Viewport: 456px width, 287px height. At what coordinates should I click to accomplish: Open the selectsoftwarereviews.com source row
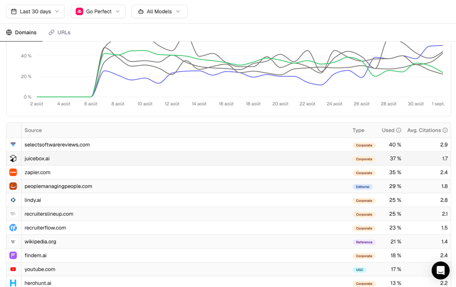click(x=229, y=145)
